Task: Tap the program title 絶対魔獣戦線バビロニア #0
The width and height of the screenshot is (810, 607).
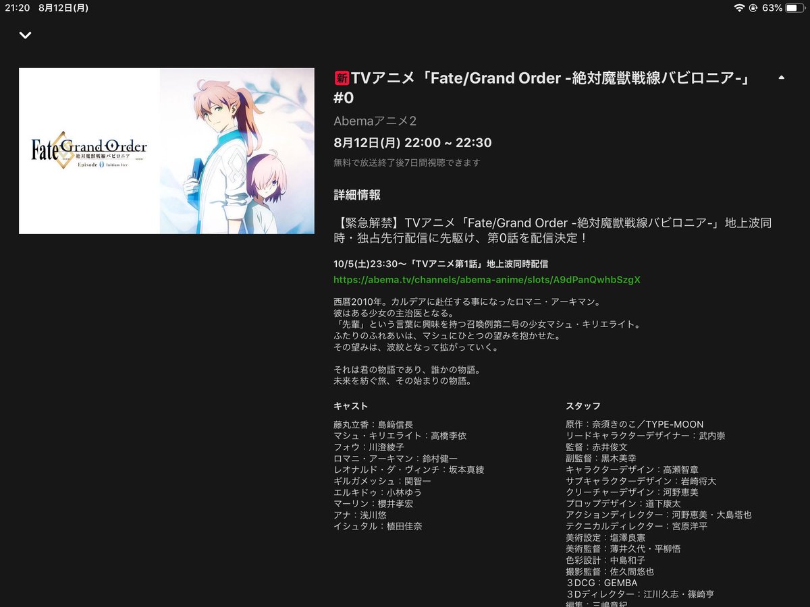Action: point(542,88)
